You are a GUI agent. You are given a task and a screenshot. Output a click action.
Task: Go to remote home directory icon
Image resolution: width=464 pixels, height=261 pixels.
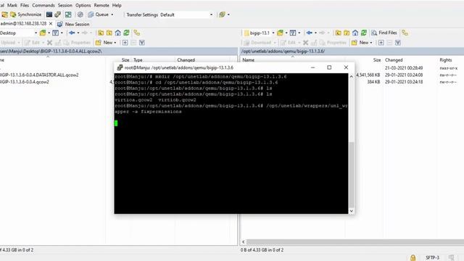click(355, 33)
